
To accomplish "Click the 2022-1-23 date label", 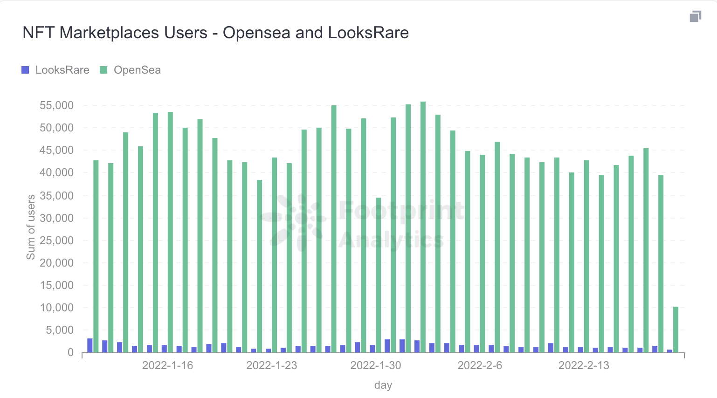I will tap(272, 365).
